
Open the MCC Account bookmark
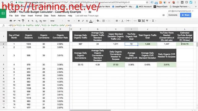pos(144,6)
